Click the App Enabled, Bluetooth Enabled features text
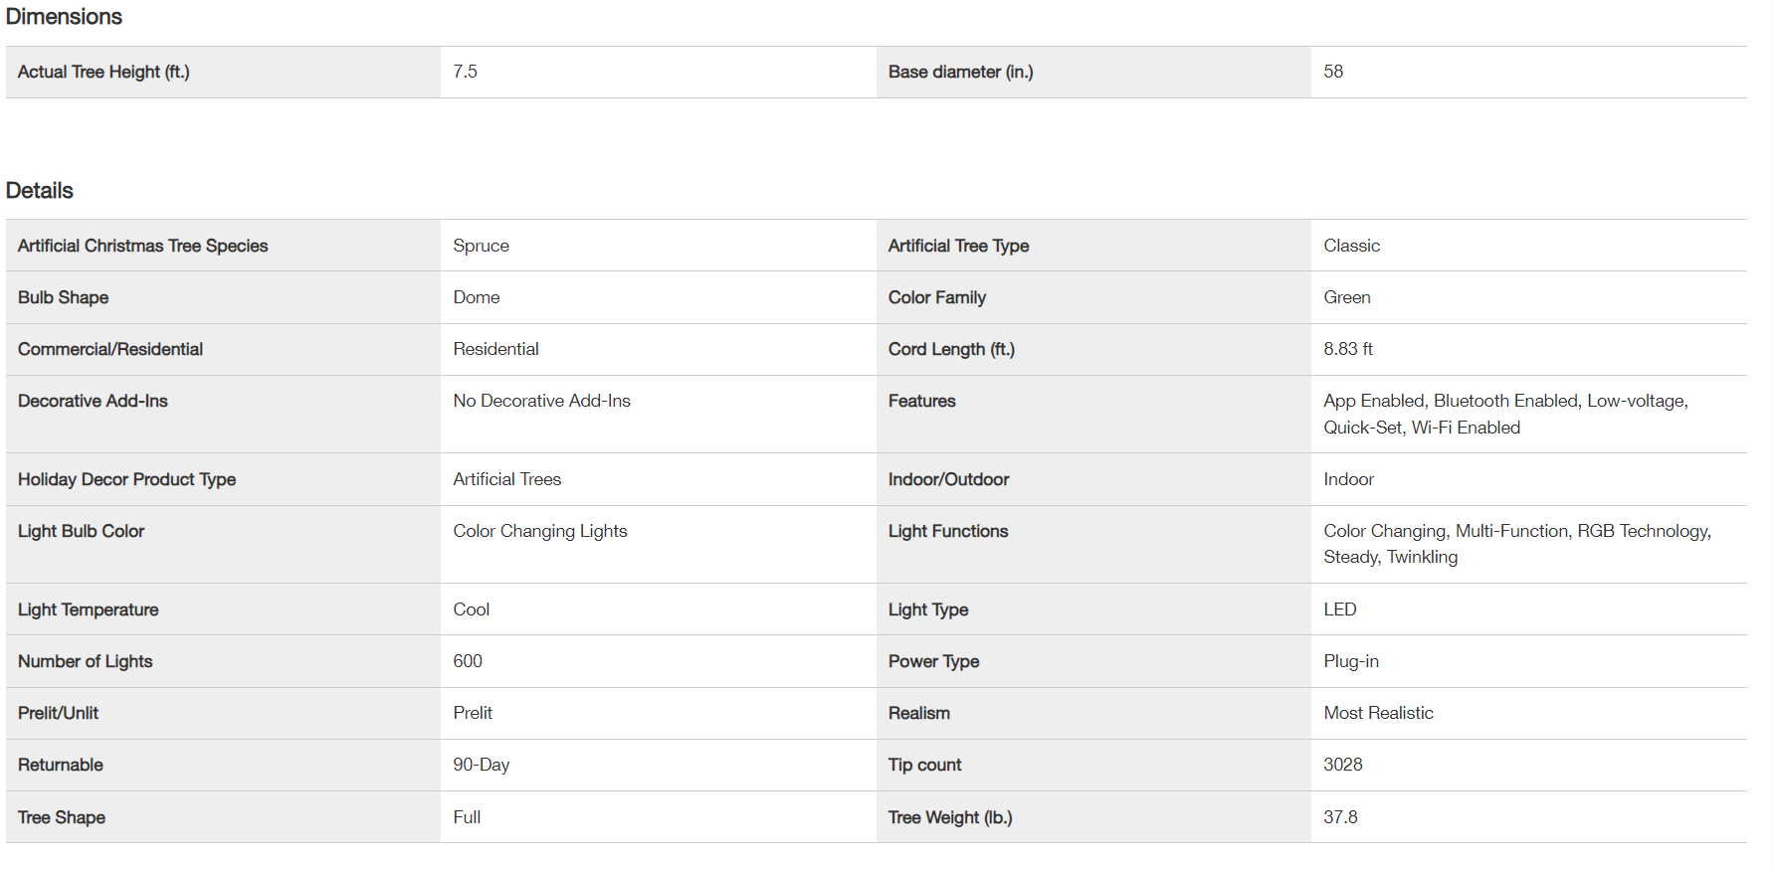Viewport: 1773px width, 869px height. coord(1505,414)
